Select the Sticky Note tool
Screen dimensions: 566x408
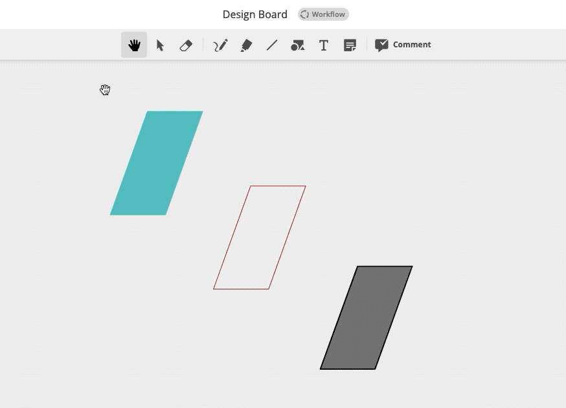pyautogui.click(x=349, y=44)
